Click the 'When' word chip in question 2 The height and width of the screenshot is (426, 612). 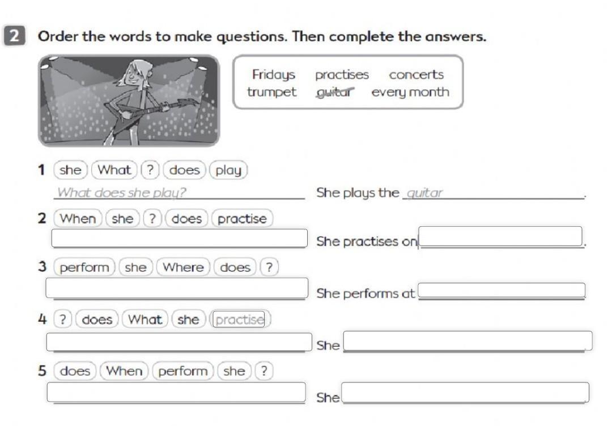click(78, 218)
